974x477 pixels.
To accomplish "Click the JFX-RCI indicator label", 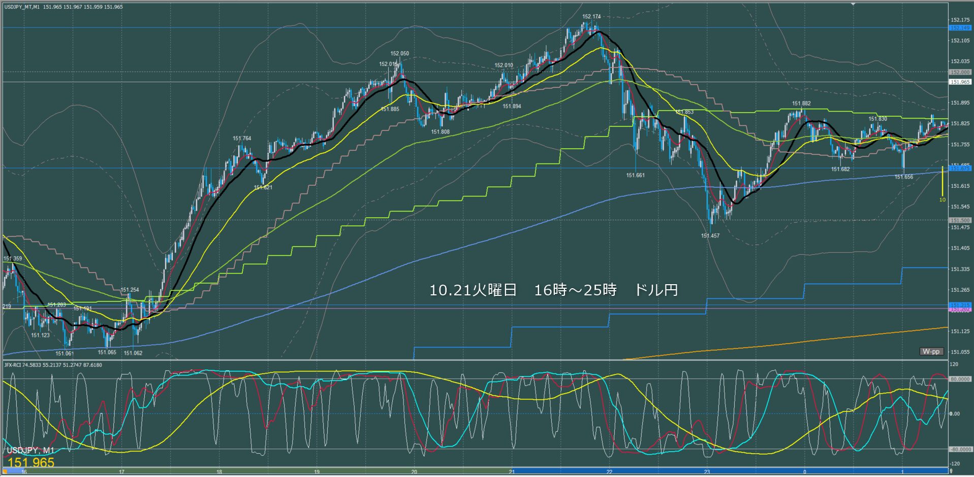I will [15, 365].
